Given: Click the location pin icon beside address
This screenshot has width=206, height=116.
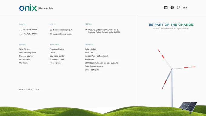Looking at the screenshot, I should click(86, 30).
